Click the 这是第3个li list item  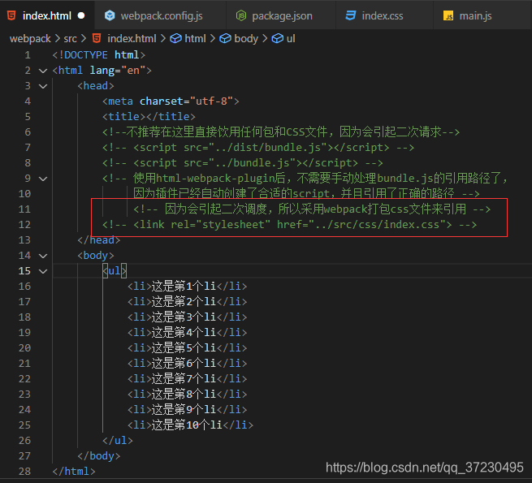click(188, 317)
